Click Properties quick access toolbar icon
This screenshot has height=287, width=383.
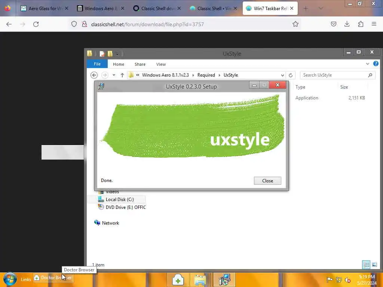(102, 54)
